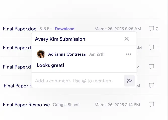Viewport: 168px width, 120px height.
Task: Download the Final Paper.doc file
Action: 65,29
